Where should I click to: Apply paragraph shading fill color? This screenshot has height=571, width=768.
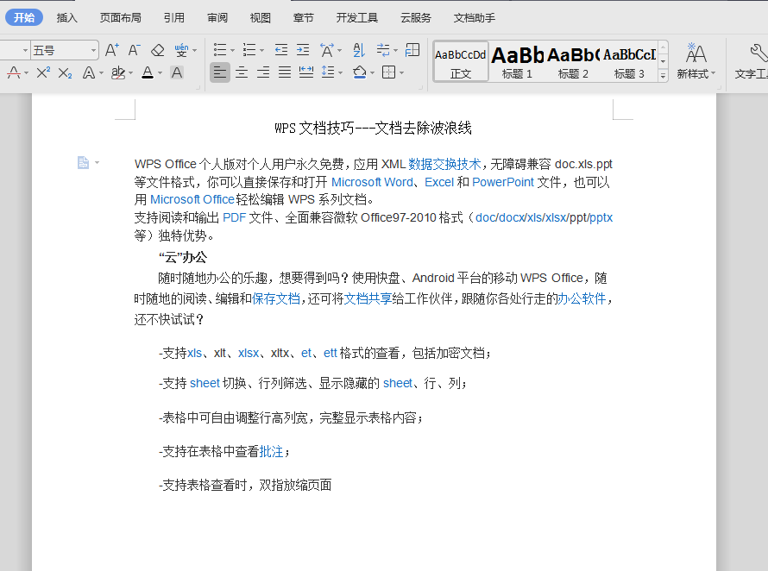click(360, 73)
